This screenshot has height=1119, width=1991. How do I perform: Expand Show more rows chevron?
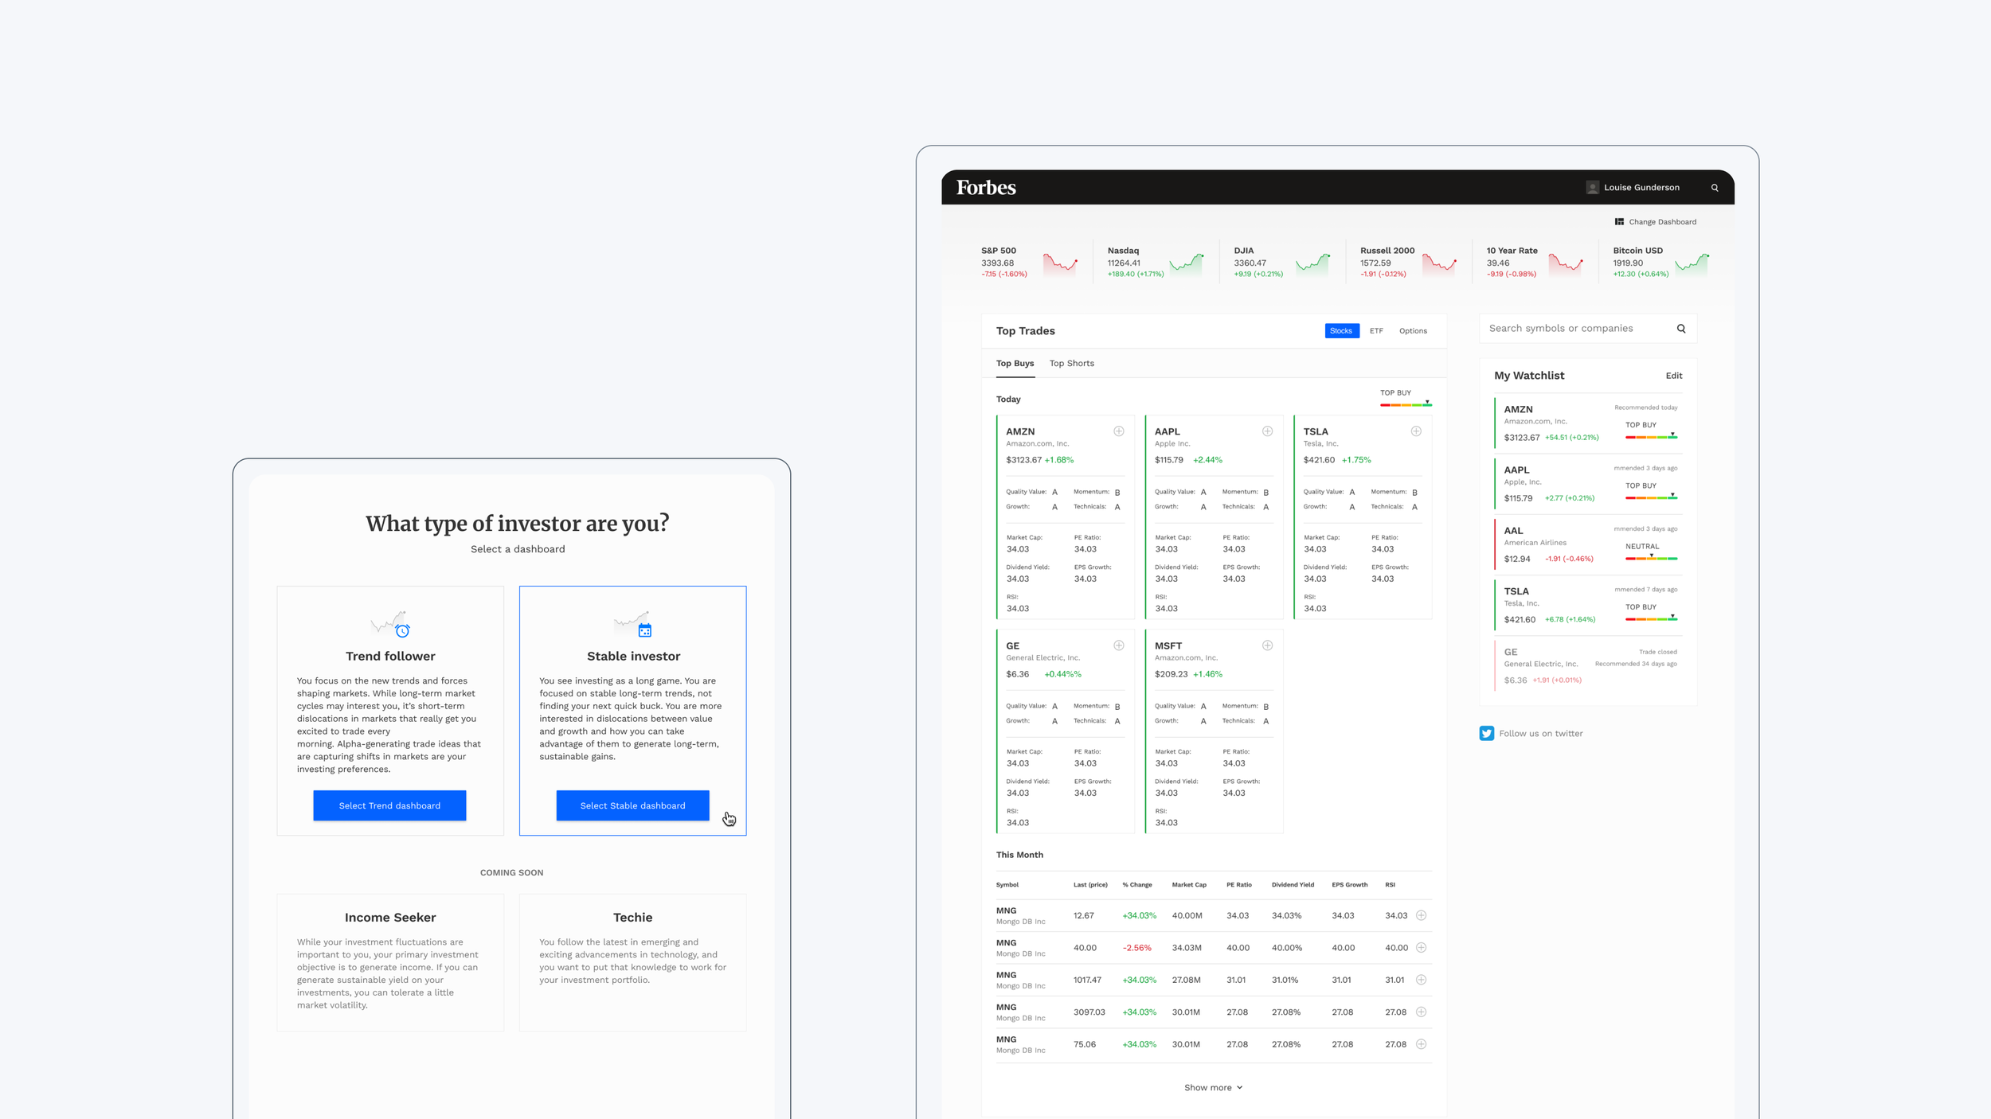click(1239, 1088)
